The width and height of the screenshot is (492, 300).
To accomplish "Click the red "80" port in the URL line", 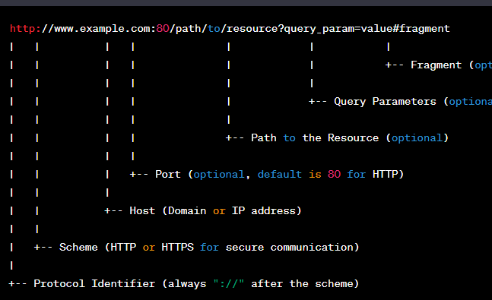I will tap(163, 29).
